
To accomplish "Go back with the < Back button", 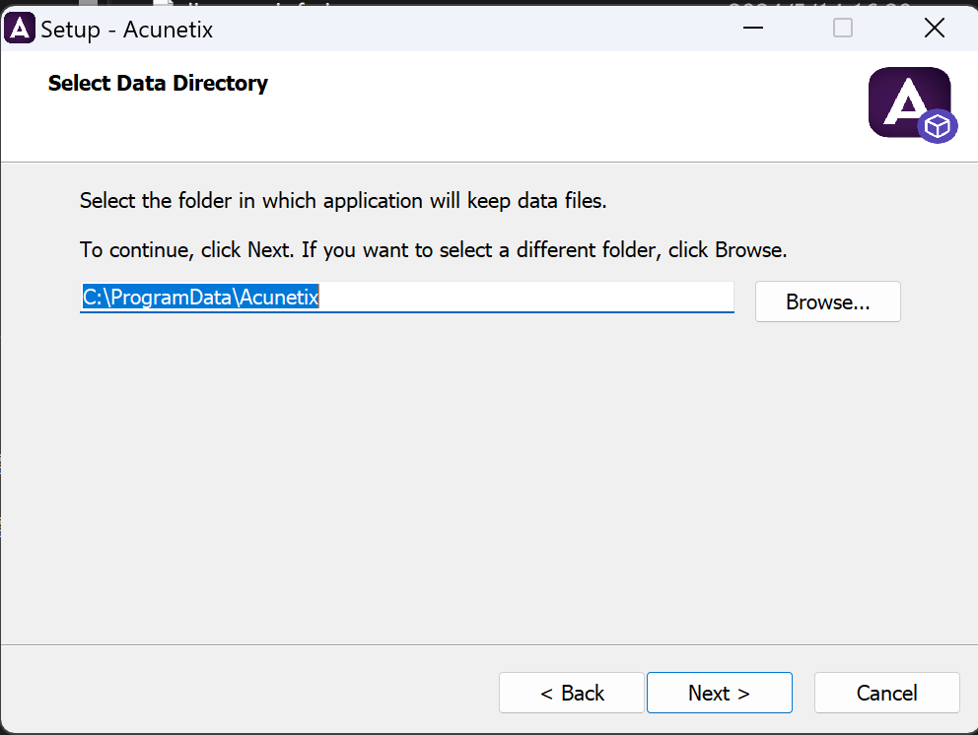I will tap(572, 693).
